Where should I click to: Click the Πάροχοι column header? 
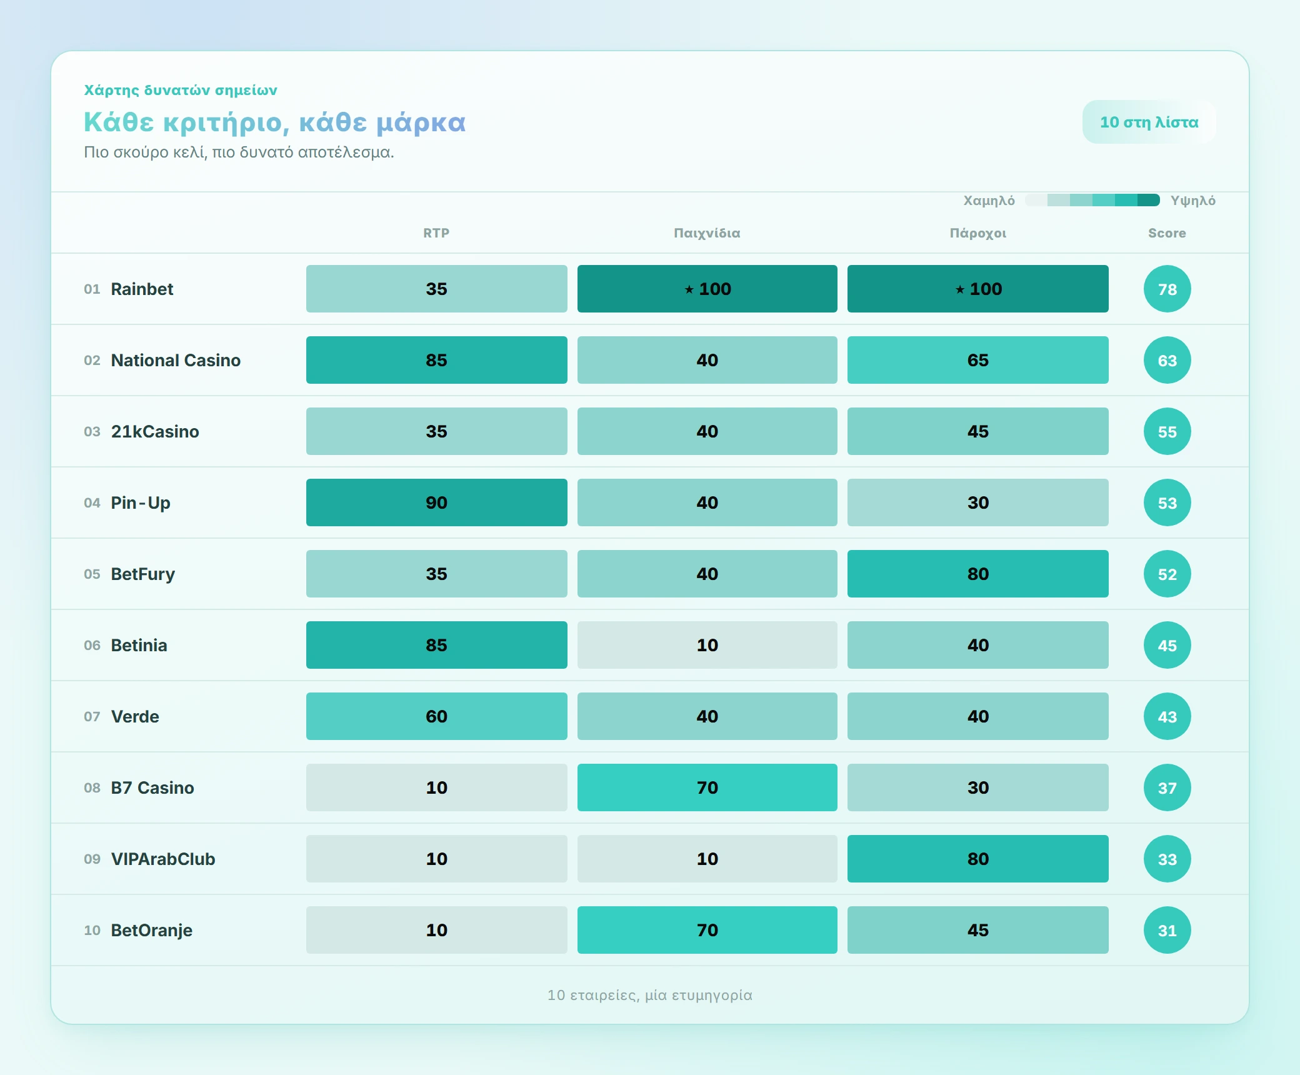(x=977, y=233)
